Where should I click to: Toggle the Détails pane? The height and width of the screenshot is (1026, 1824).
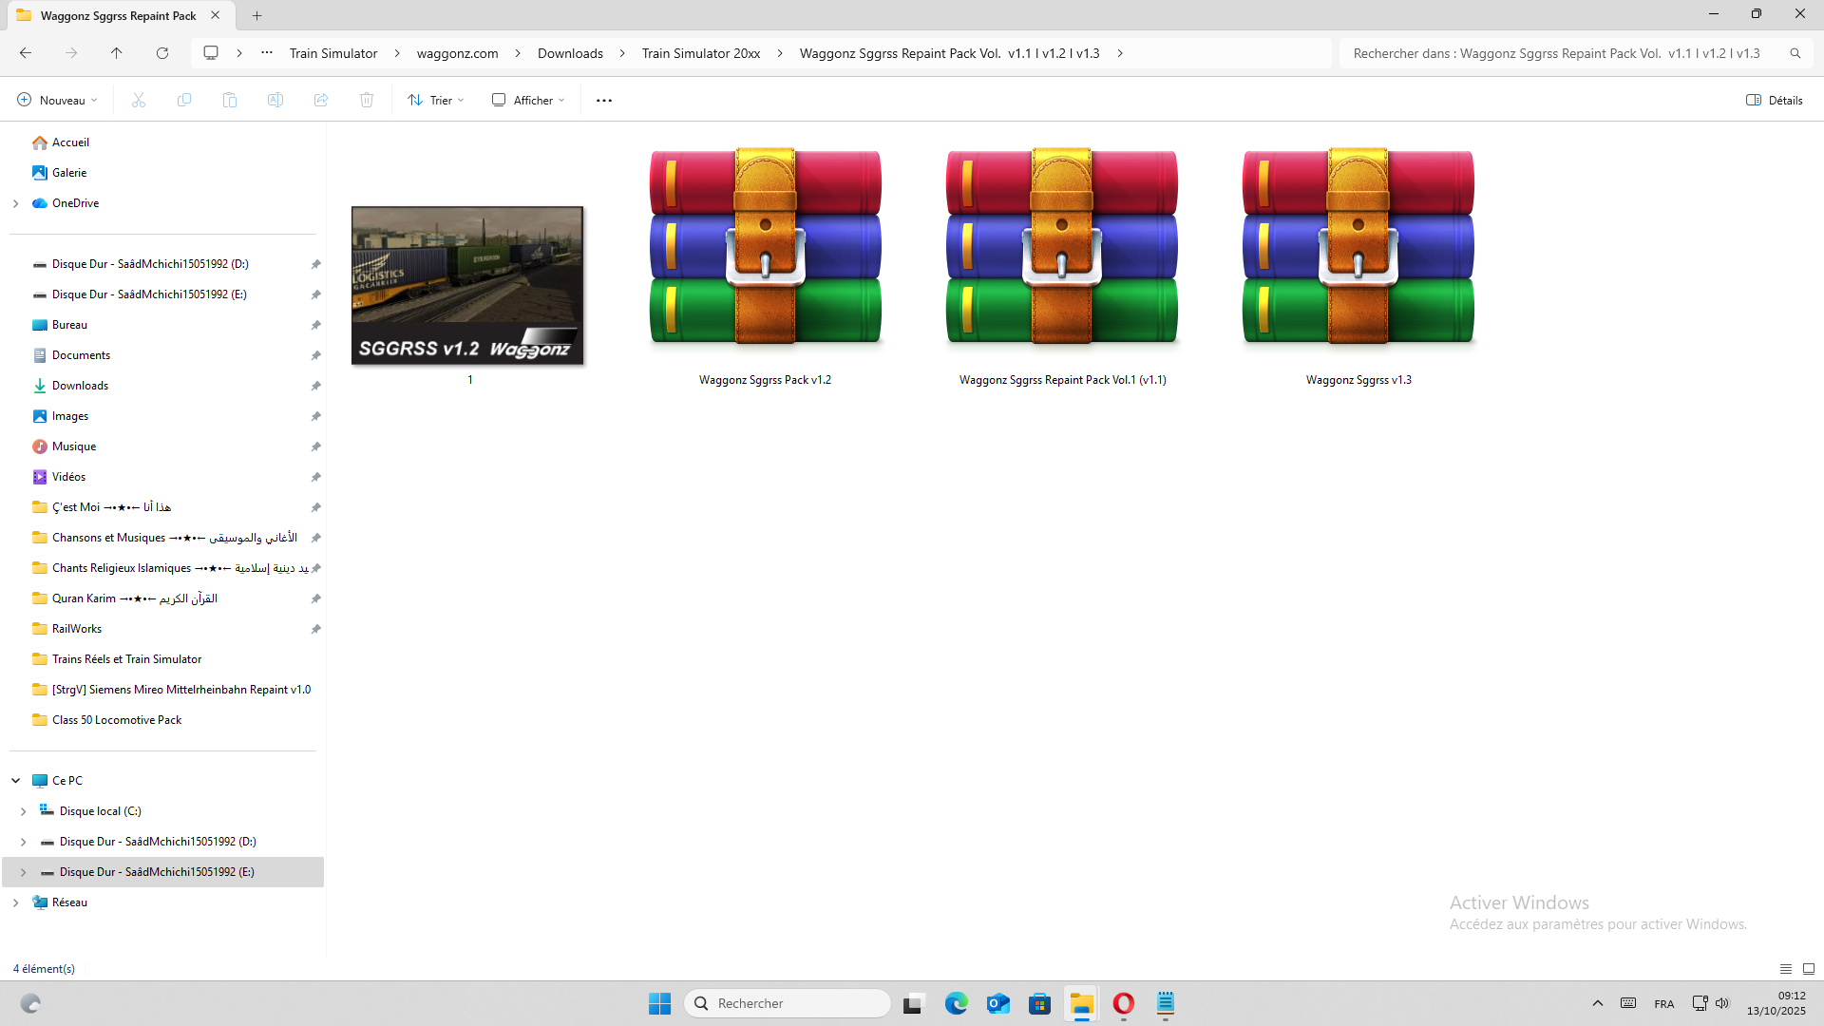coord(1774,100)
